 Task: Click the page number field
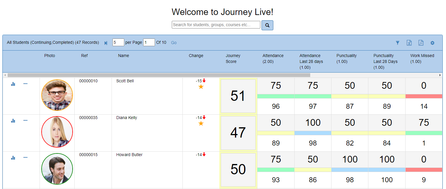(x=149, y=42)
